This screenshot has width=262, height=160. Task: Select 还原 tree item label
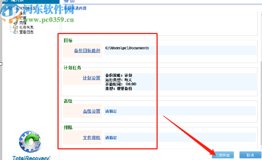(x=23, y=18)
